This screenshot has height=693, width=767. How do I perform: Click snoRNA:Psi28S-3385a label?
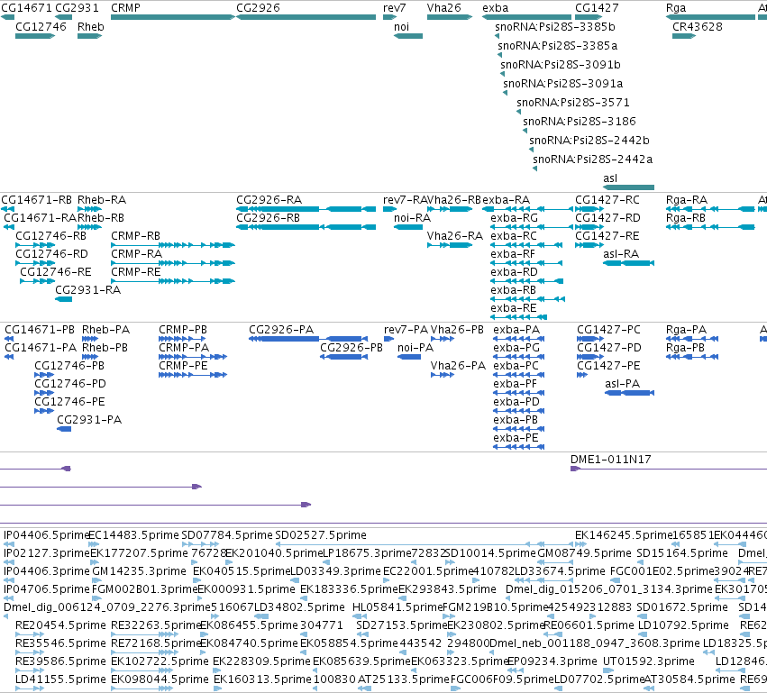(x=558, y=46)
